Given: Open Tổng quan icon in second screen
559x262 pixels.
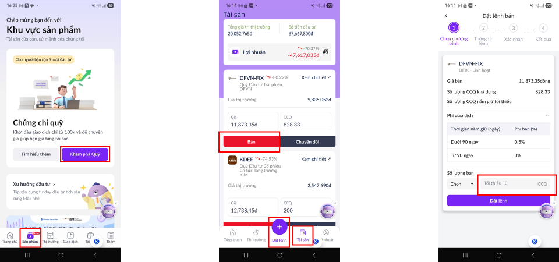Looking at the screenshot, I should pyautogui.click(x=232, y=236).
